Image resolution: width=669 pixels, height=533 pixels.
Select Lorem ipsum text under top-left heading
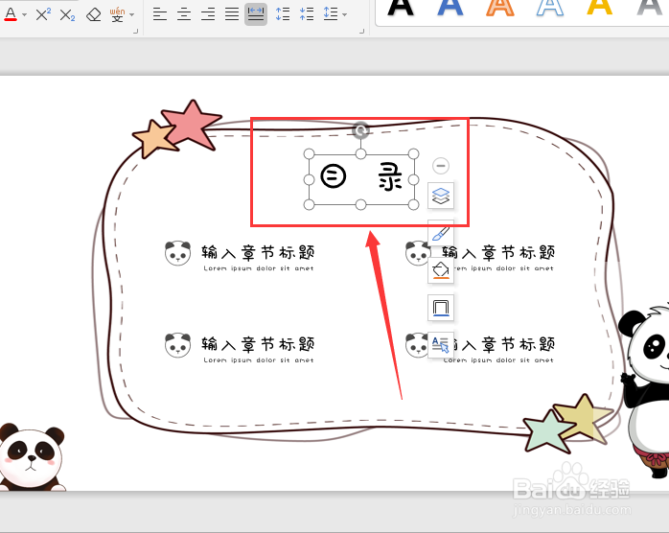coord(259,268)
